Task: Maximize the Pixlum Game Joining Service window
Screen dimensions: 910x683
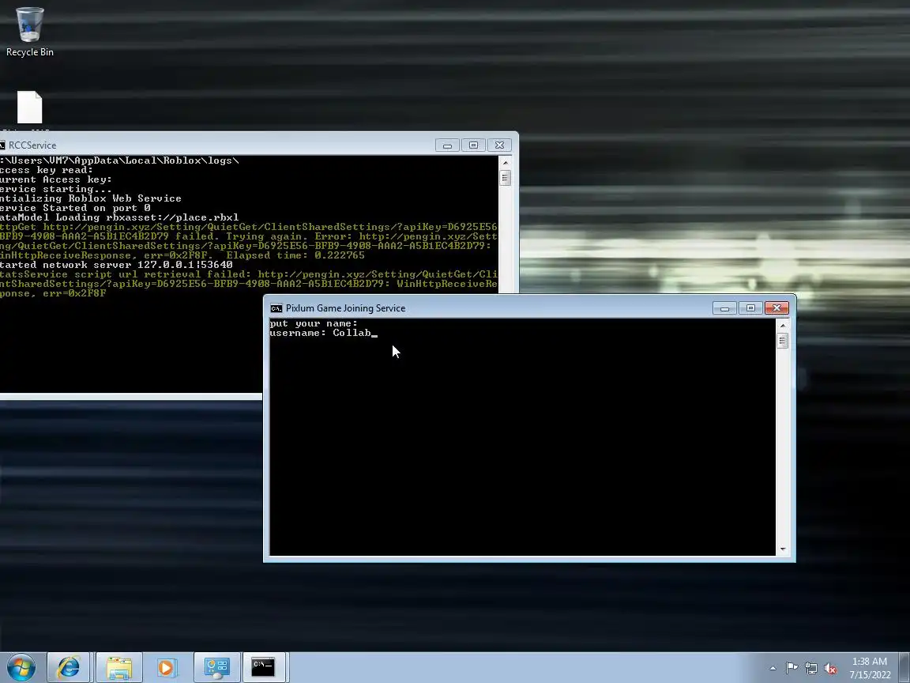Action: (750, 308)
